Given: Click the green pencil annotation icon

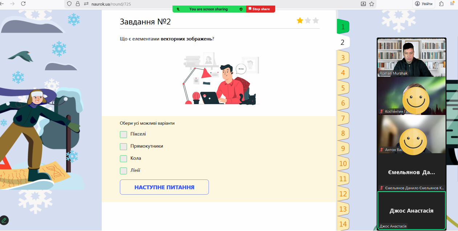Looking at the screenshot, I should pyautogui.click(x=4, y=220).
